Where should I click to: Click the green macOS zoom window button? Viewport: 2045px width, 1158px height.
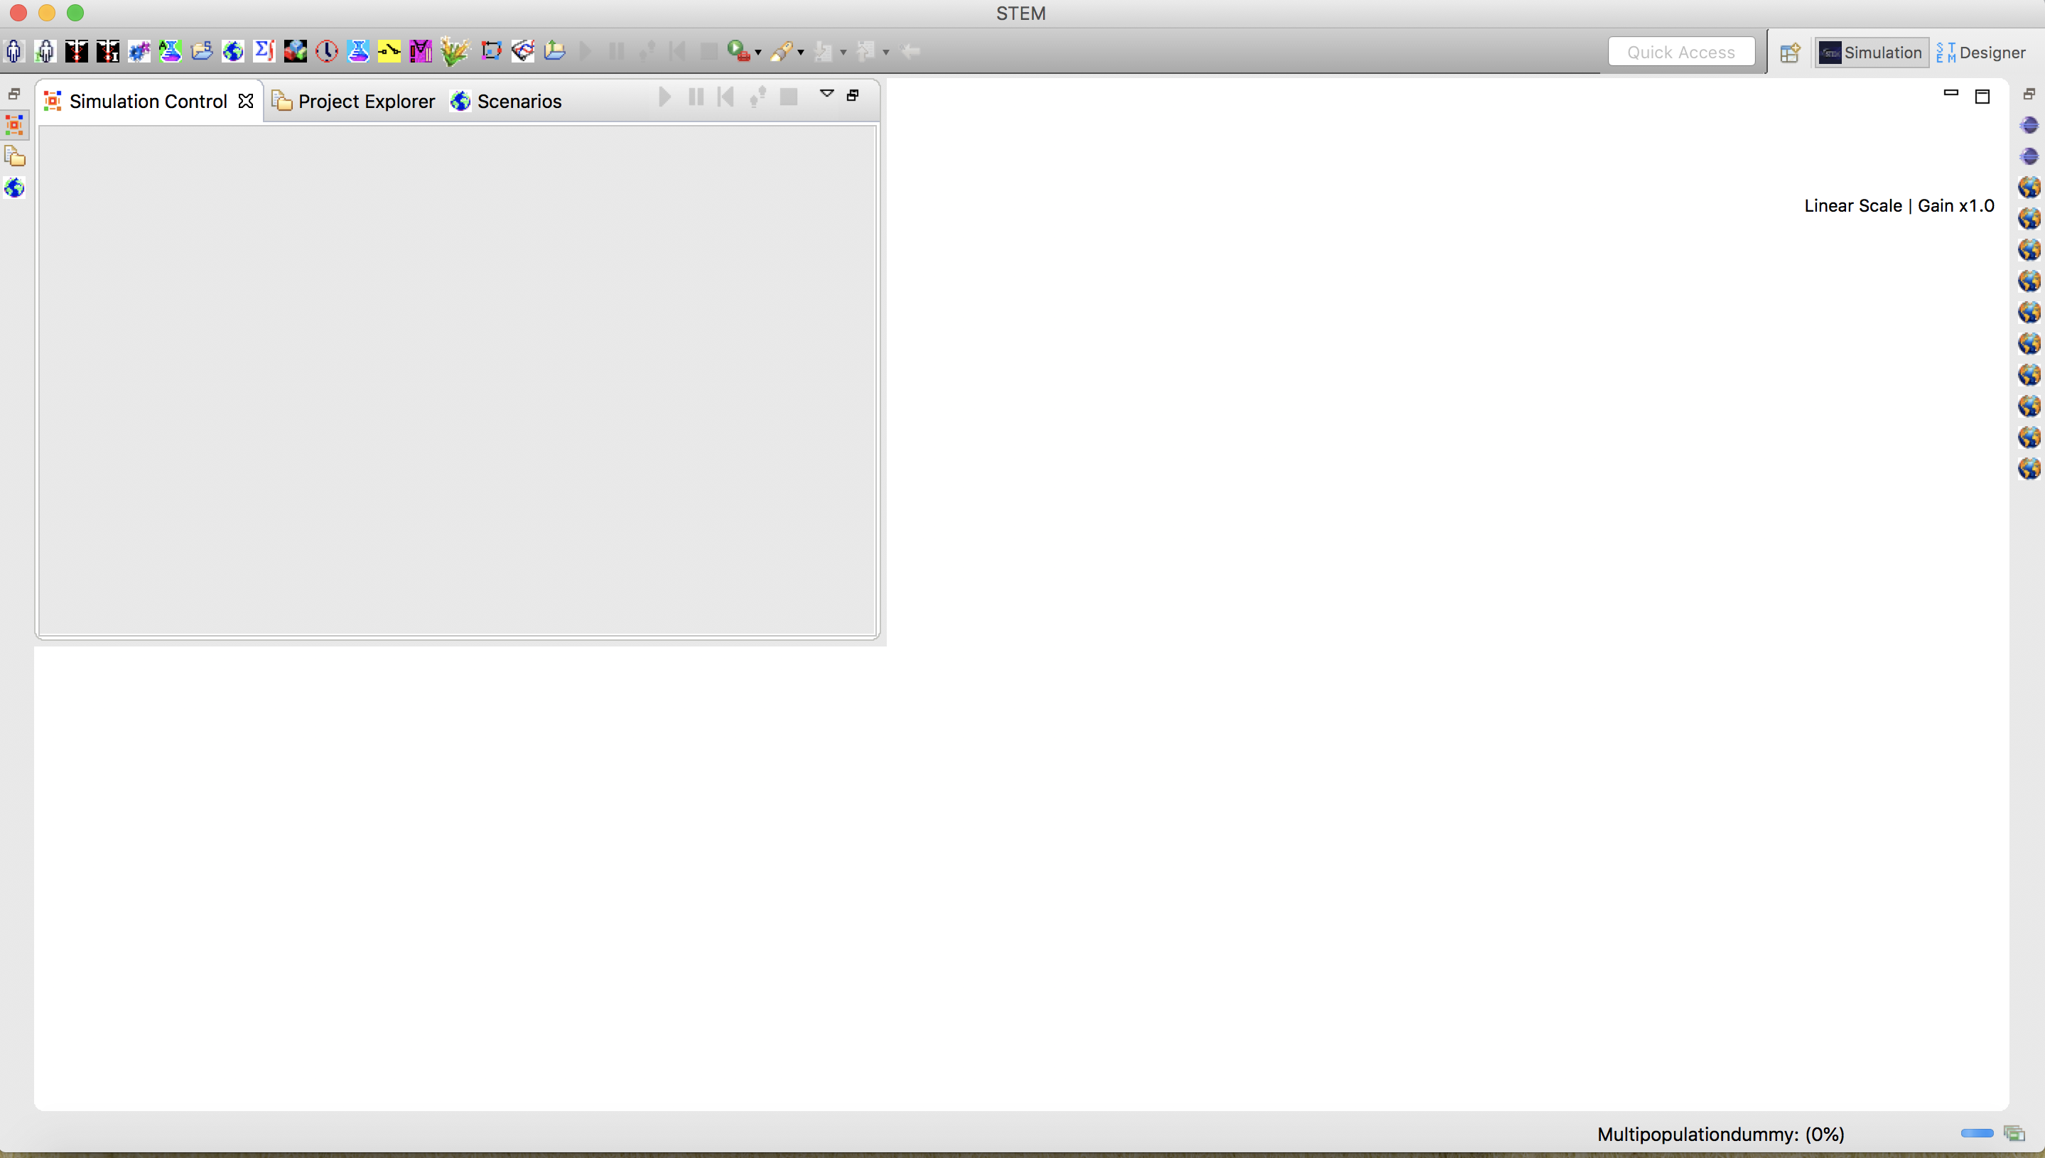coord(75,13)
